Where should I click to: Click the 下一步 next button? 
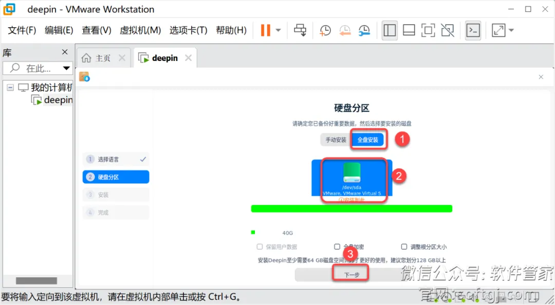tap(351, 275)
